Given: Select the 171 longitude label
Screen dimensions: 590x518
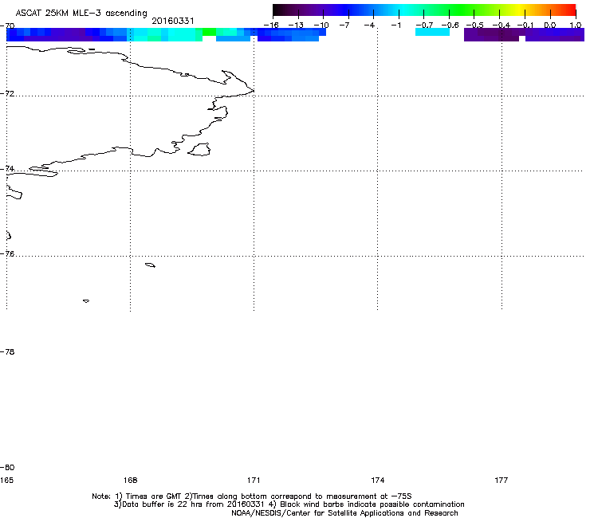Looking at the screenshot, I should click(254, 480).
